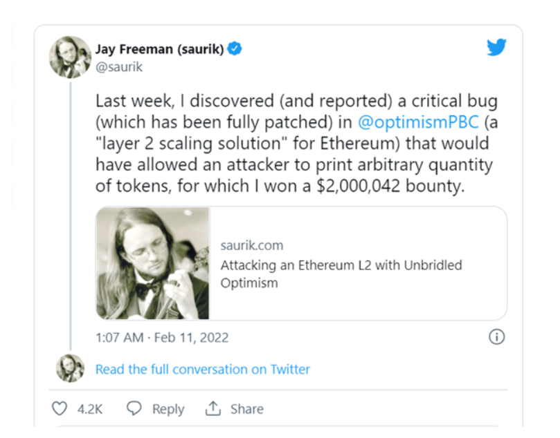The width and height of the screenshot is (560, 438).
Task: Click the reply speech bubble icon
Action: tap(135, 409)
